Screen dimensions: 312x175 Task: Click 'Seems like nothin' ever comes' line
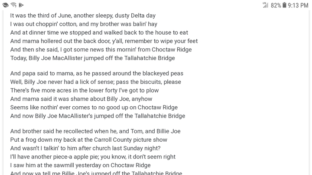[94, 108]
